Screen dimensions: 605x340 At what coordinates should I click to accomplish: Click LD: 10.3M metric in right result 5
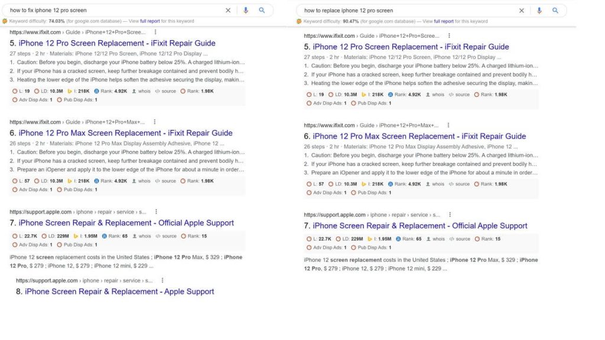(343, 94)
